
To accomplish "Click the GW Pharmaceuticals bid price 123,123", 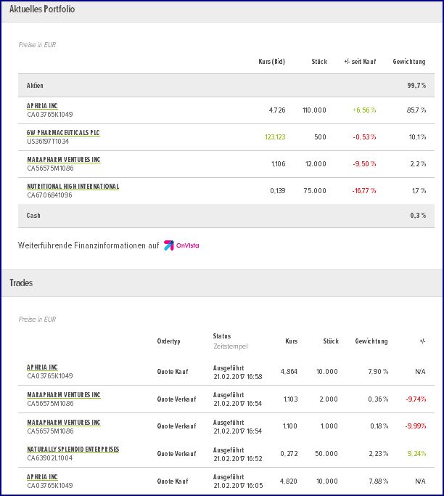I will click(275, 137).
